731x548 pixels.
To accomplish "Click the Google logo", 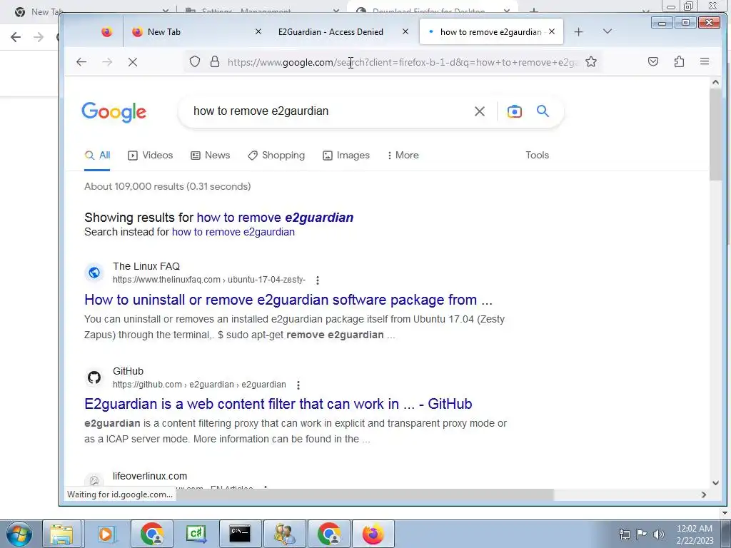I will pyautogui.click(x=114, y=112).
